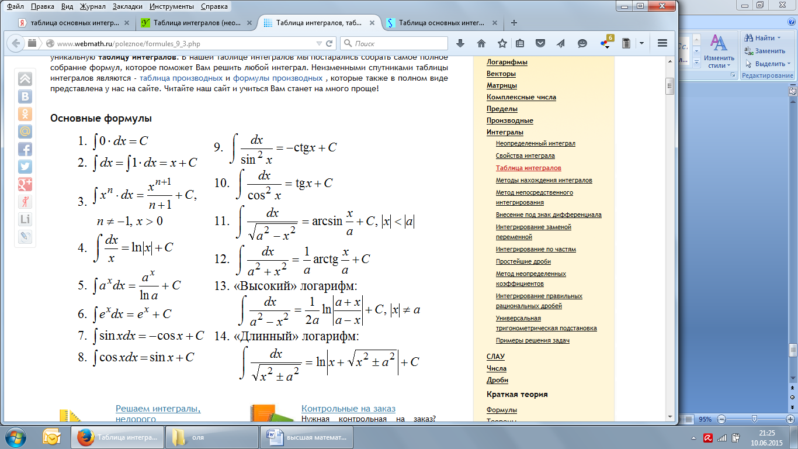Share page via Facebook icon
798x449 pixels.
pos(25,149)
